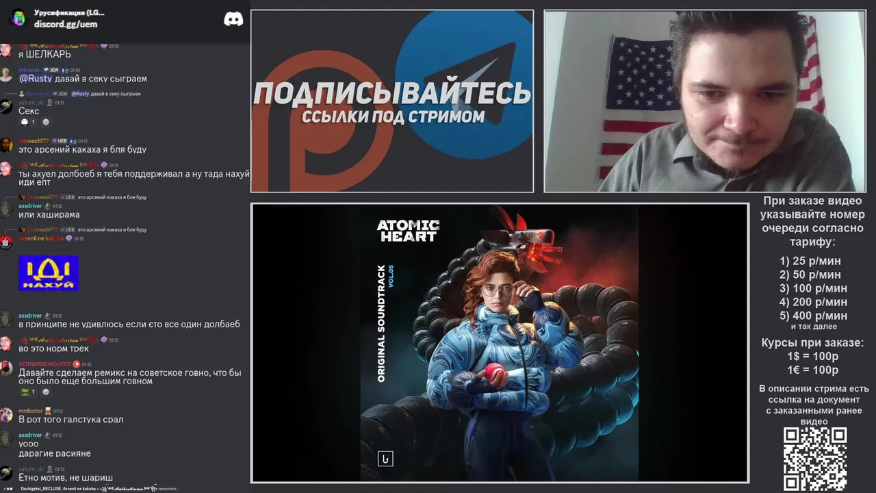Click the '1€ = 100р' exchange rate
Screen dimensions: 876x493
pyautogui.click(x=813, y=370)
